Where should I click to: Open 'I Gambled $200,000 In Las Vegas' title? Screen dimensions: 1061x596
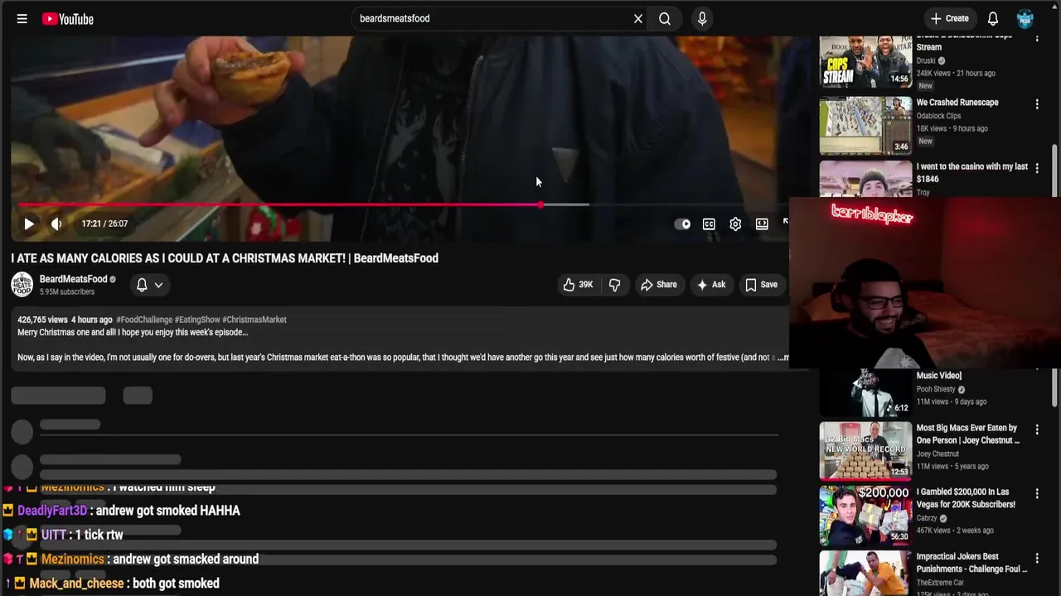[x=966, y=497]
